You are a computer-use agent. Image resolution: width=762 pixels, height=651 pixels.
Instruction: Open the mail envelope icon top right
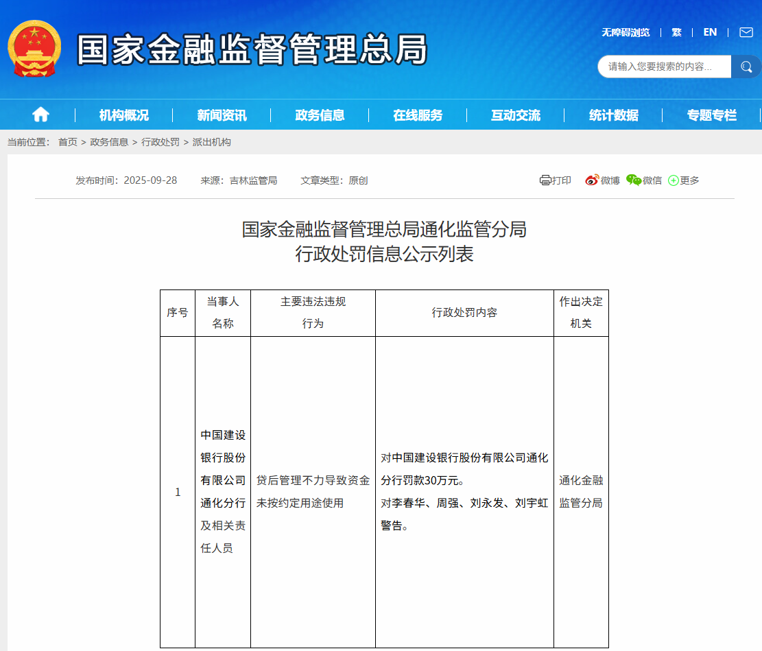[x=746, y=32]
